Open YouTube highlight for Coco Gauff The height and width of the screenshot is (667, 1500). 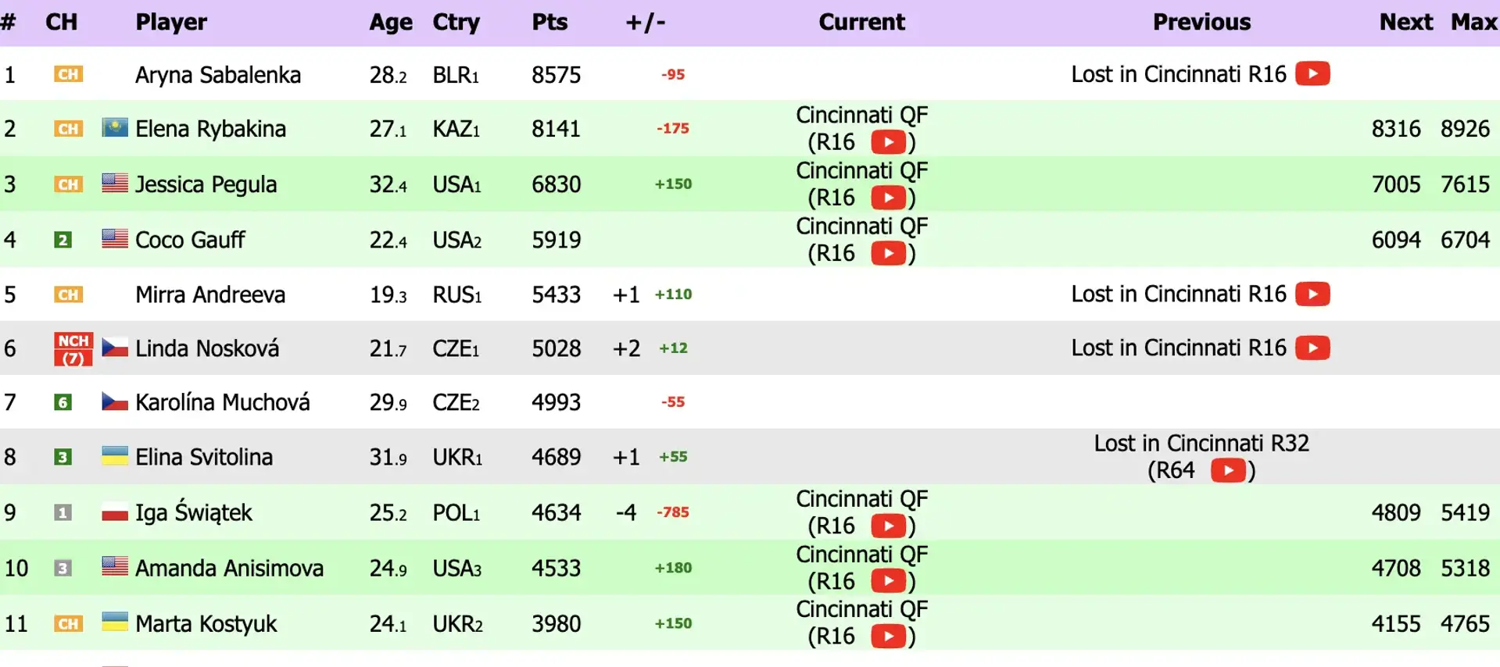888,253
